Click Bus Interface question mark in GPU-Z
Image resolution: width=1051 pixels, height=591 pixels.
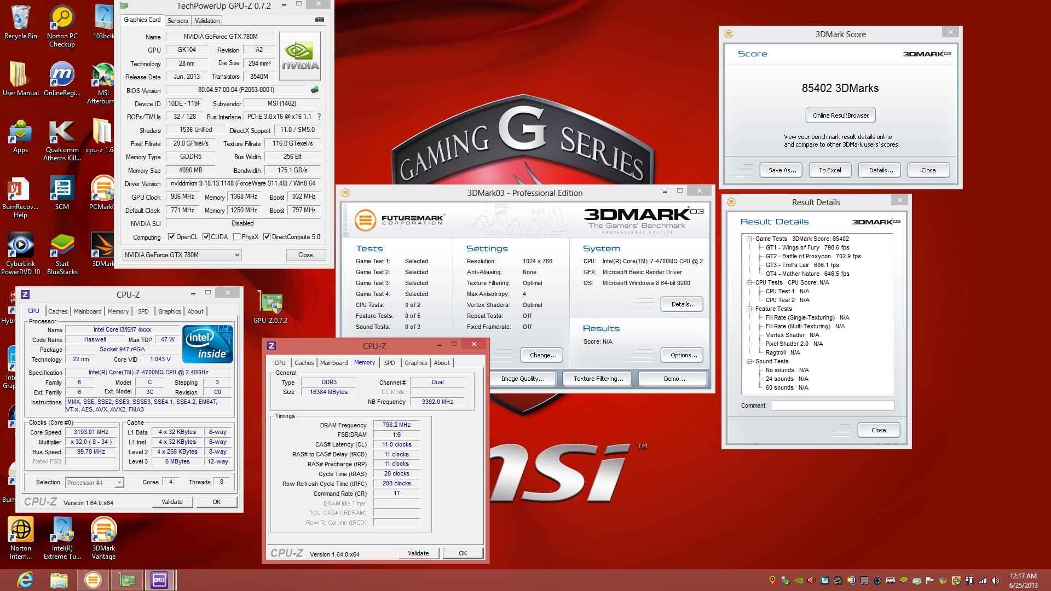pyautogui.click(x=319, y=117)
